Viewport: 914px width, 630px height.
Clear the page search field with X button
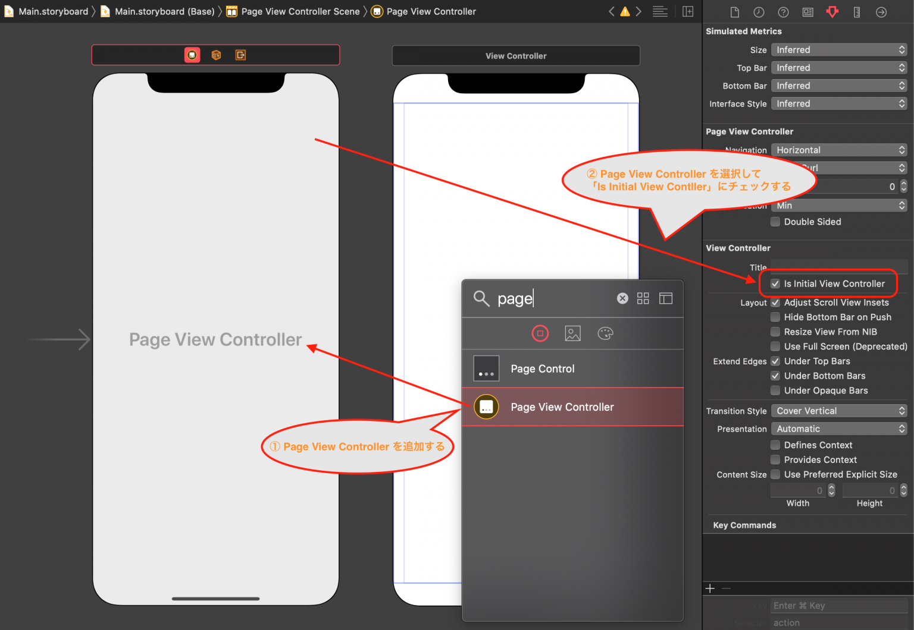(x=622, y=298)
